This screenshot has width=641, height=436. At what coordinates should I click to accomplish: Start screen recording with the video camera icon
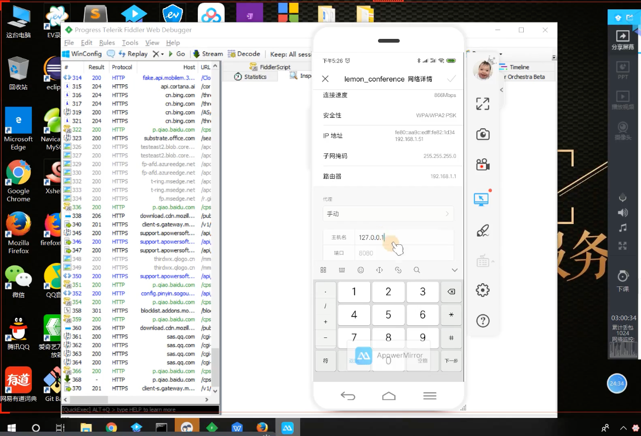483,163
